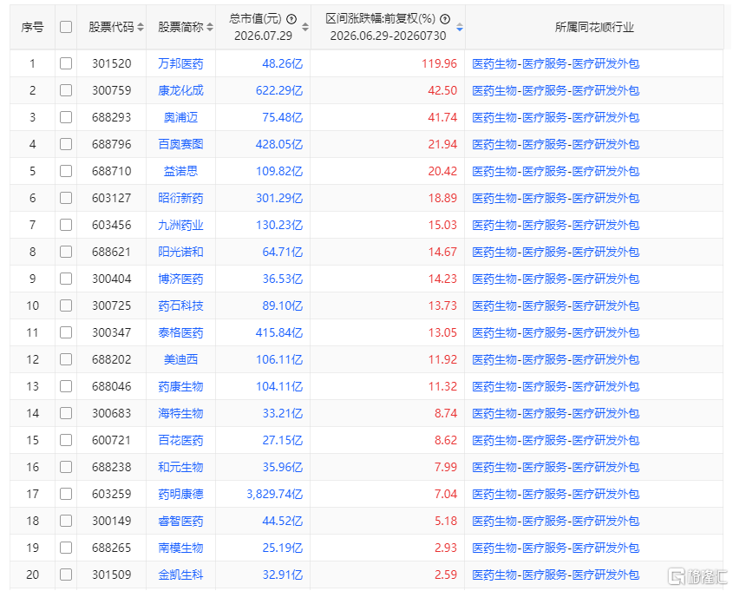Image resolution: width=733 pixels, height=591 pixels.
Task: Click industry link in 泰格医药 row
Action: click(x=555, y=332)
